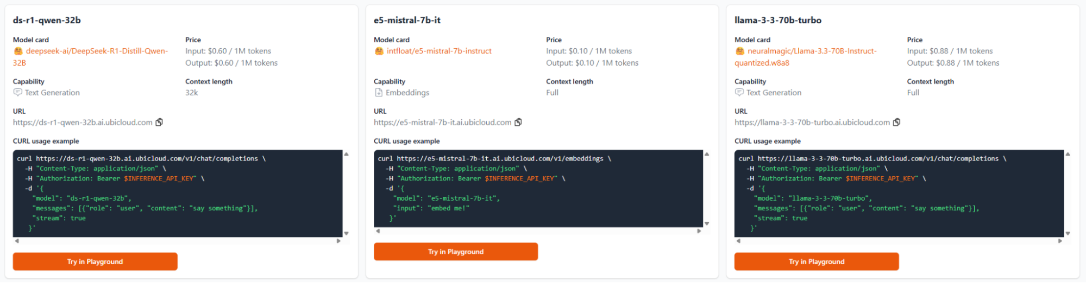Click scroll-up arrow in llama-3-3-70b-turbo code block

tap(1068, 154)
